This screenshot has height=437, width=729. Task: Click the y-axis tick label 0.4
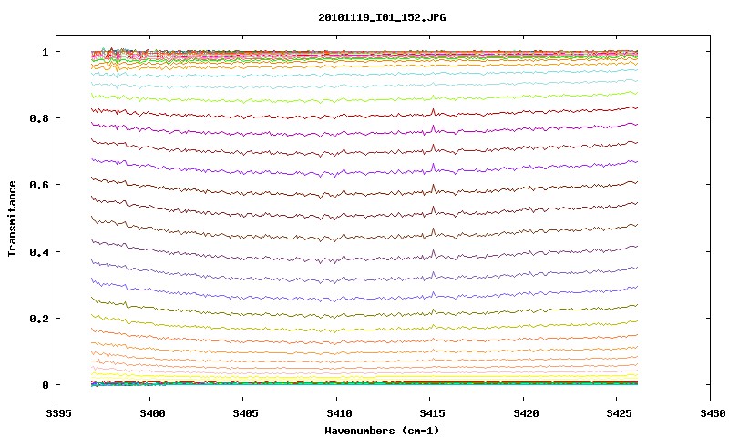[x=38, y=252]
